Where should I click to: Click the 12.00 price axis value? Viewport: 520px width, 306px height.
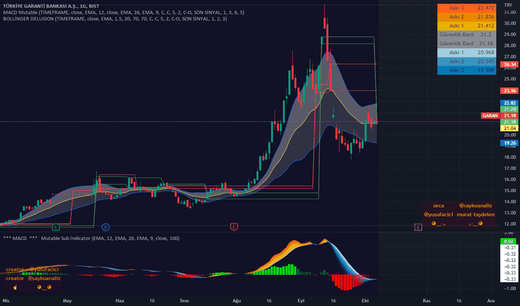pos(510,224)
